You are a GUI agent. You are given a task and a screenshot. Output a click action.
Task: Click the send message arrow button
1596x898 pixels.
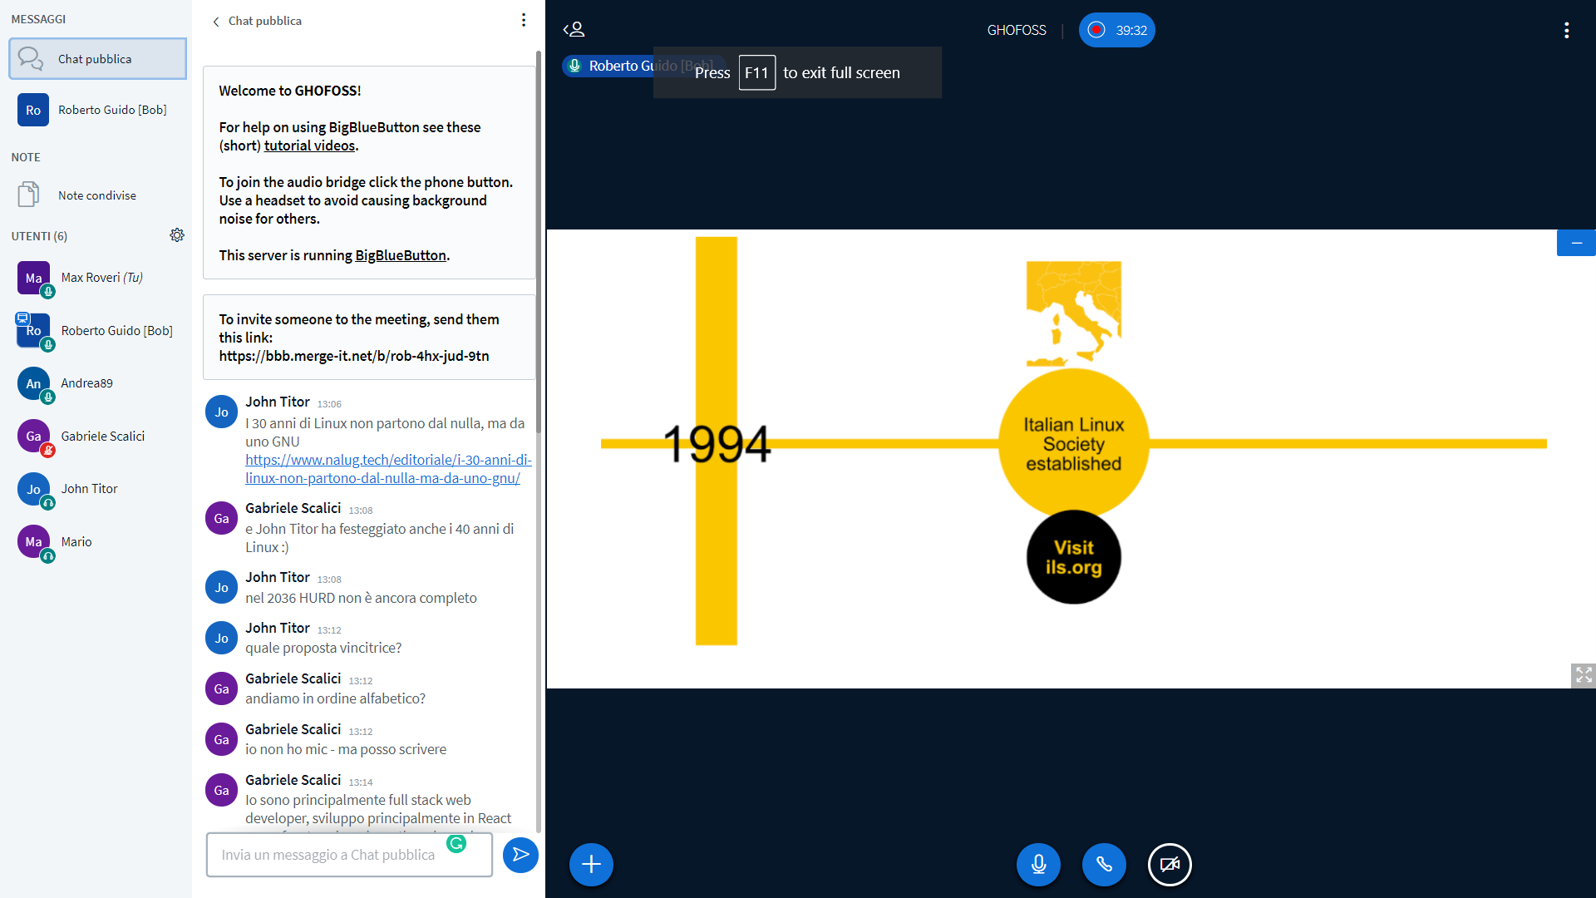(520, 855)
